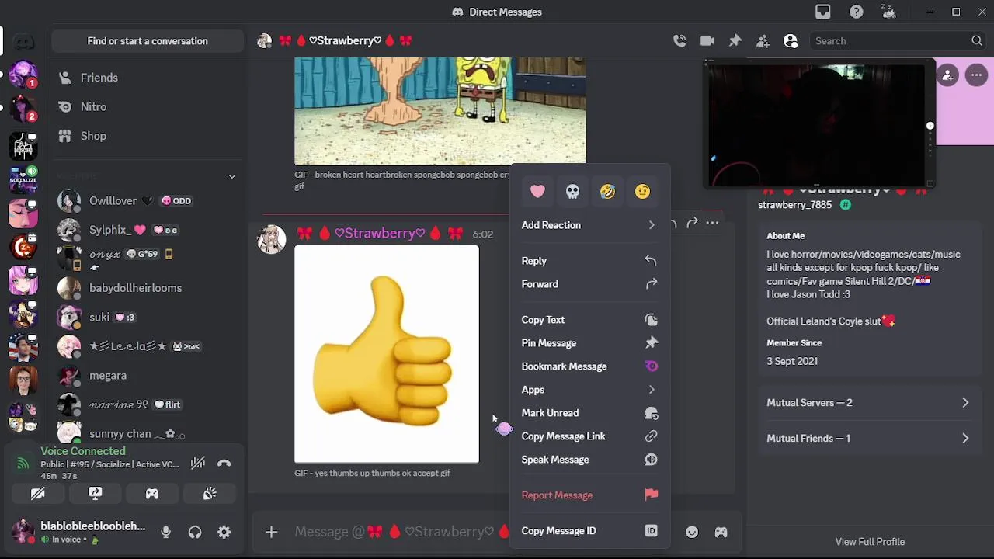The height and width of the screenshot is (559, 994).
Task: Toggle headphone deafen in user panel
Action: (x=195, y=532)
